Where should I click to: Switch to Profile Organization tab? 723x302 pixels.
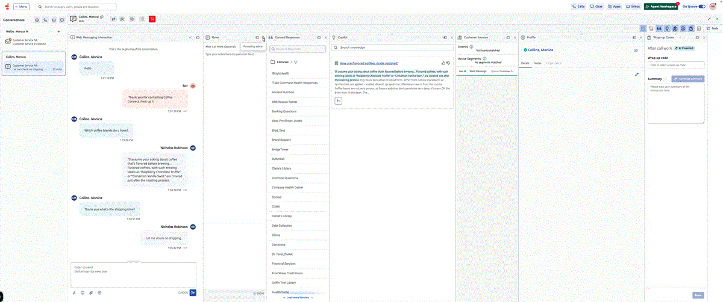tap(554, 63)
